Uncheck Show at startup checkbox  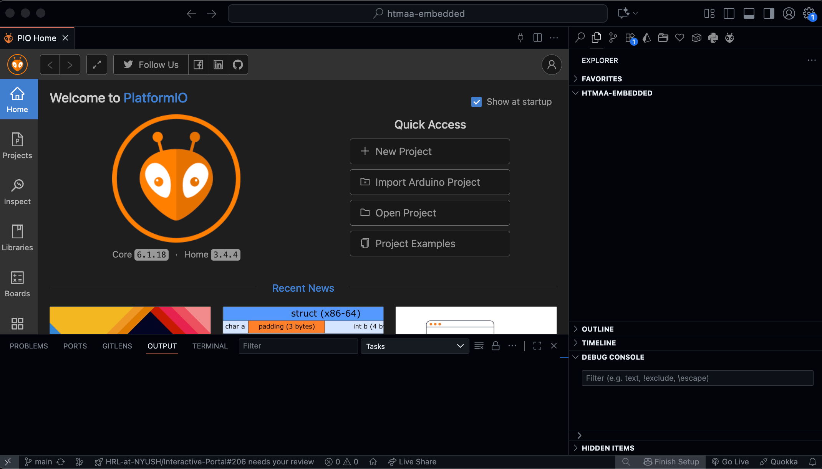476,102
